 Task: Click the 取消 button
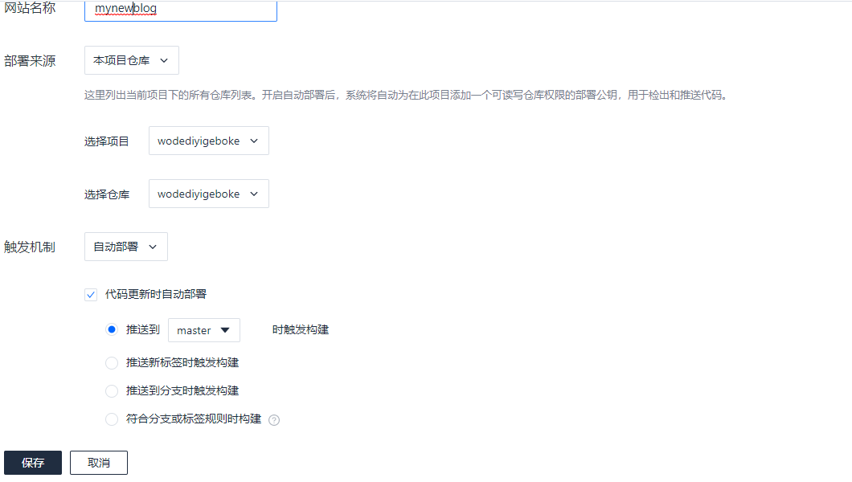click(x=99, y=463)
